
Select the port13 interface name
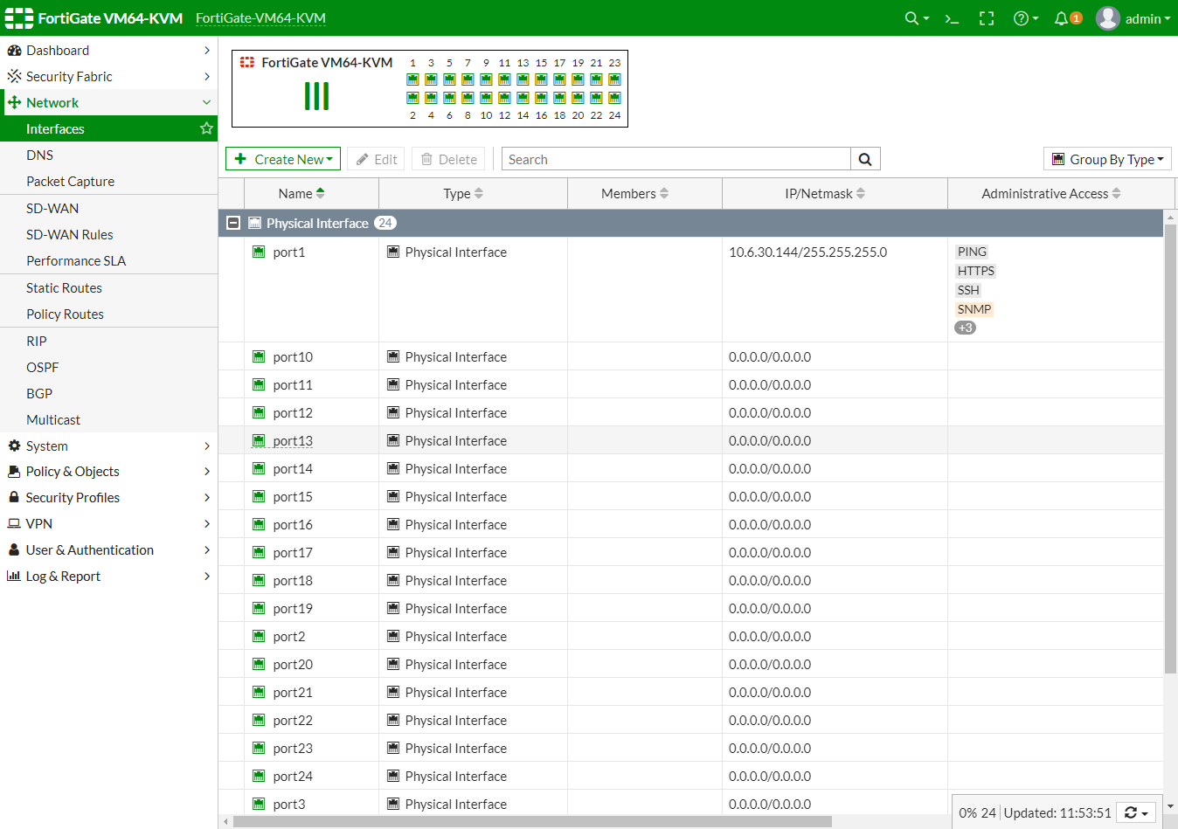293,441
